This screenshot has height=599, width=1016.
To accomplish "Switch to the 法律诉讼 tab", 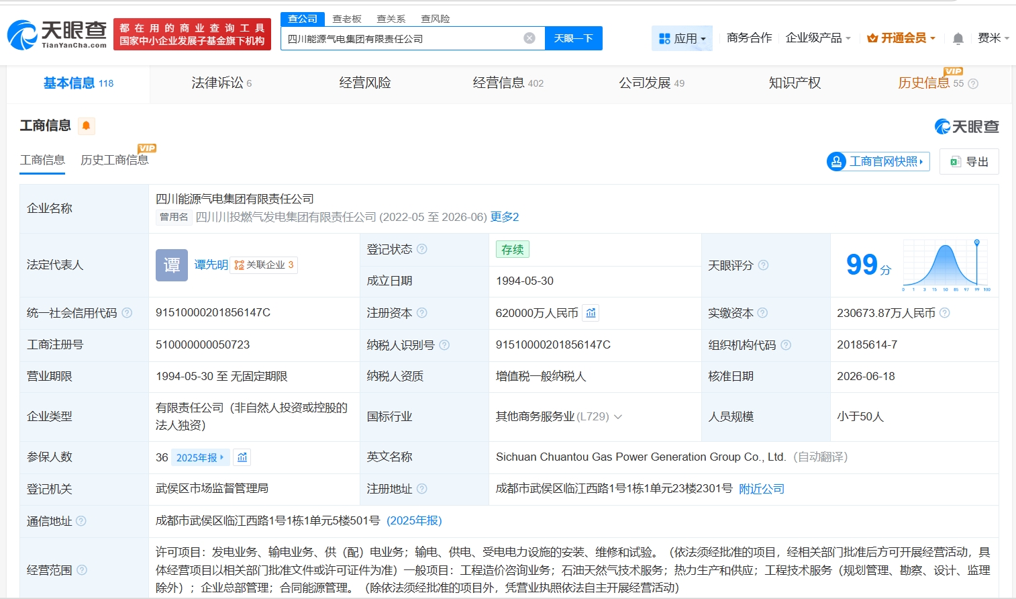I will [221, 83].
